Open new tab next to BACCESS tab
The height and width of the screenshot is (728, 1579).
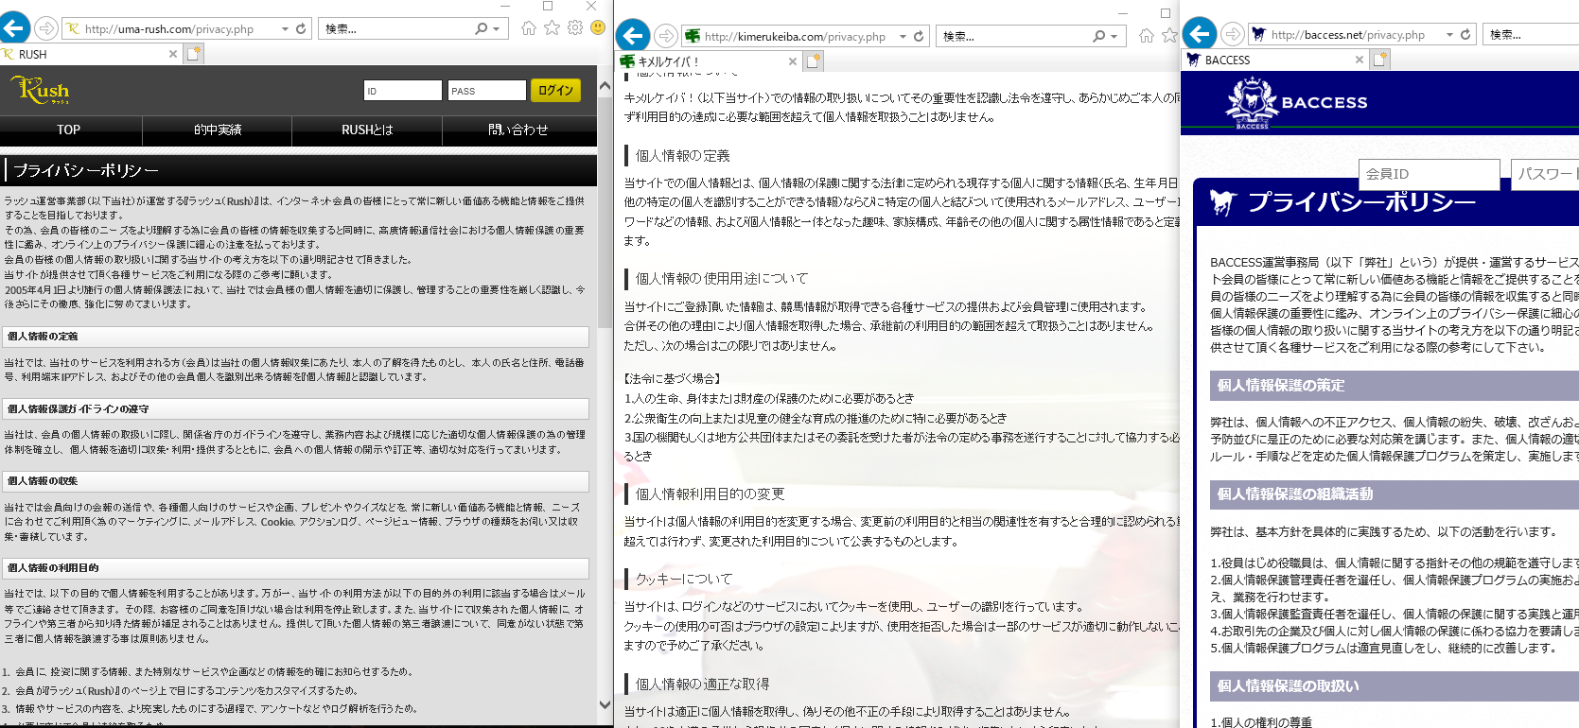tap(1380, 60)
